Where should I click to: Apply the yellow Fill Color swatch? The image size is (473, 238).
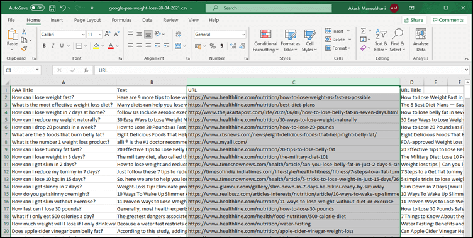coord(96,46)
